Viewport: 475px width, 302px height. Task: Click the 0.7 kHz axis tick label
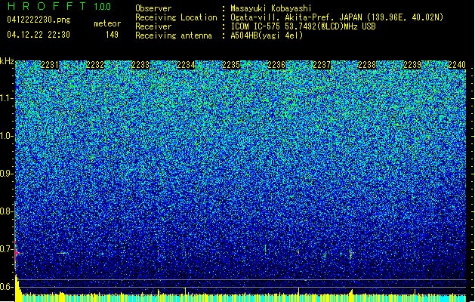6,249
